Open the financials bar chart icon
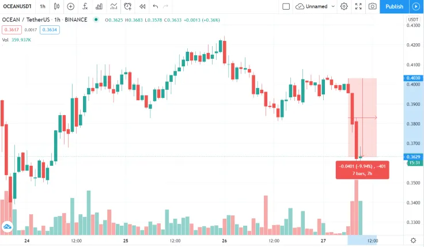Screen dimensions: 424x247 (99, 6)
